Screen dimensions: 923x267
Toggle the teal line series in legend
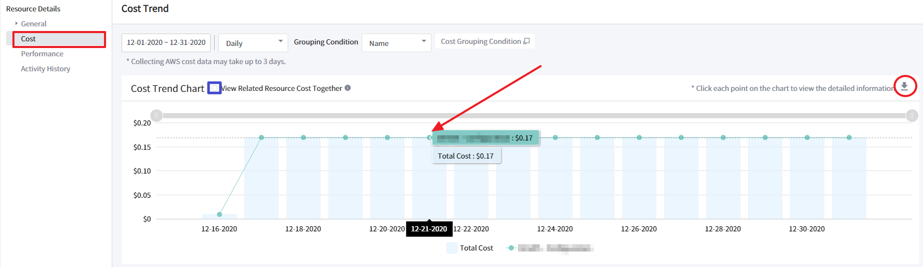coord(511,248)
